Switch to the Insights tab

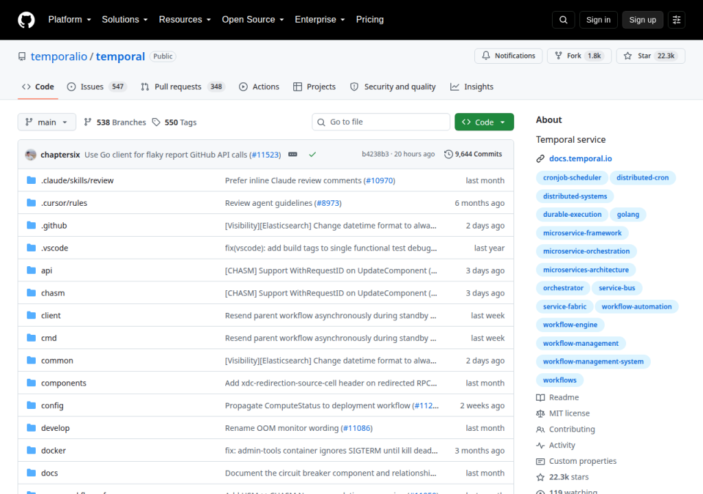click(472, 86)
